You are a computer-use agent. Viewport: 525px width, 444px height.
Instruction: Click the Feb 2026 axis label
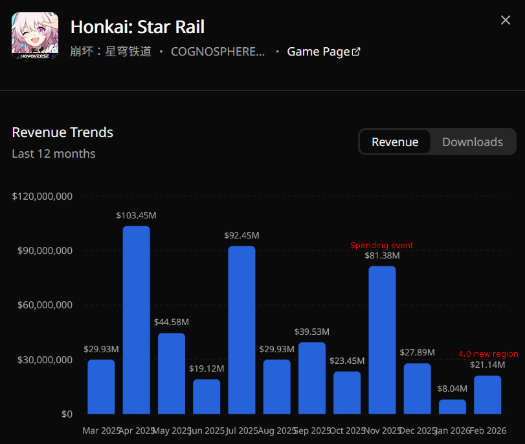[488, 430]
